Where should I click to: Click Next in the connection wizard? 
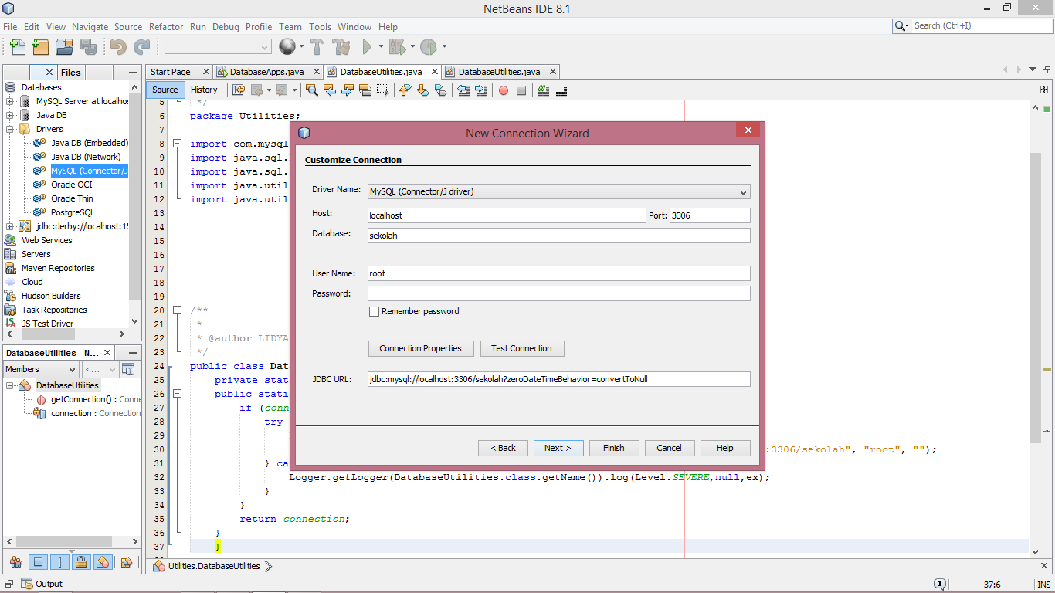pyautogui.click(x=558, y=448)
